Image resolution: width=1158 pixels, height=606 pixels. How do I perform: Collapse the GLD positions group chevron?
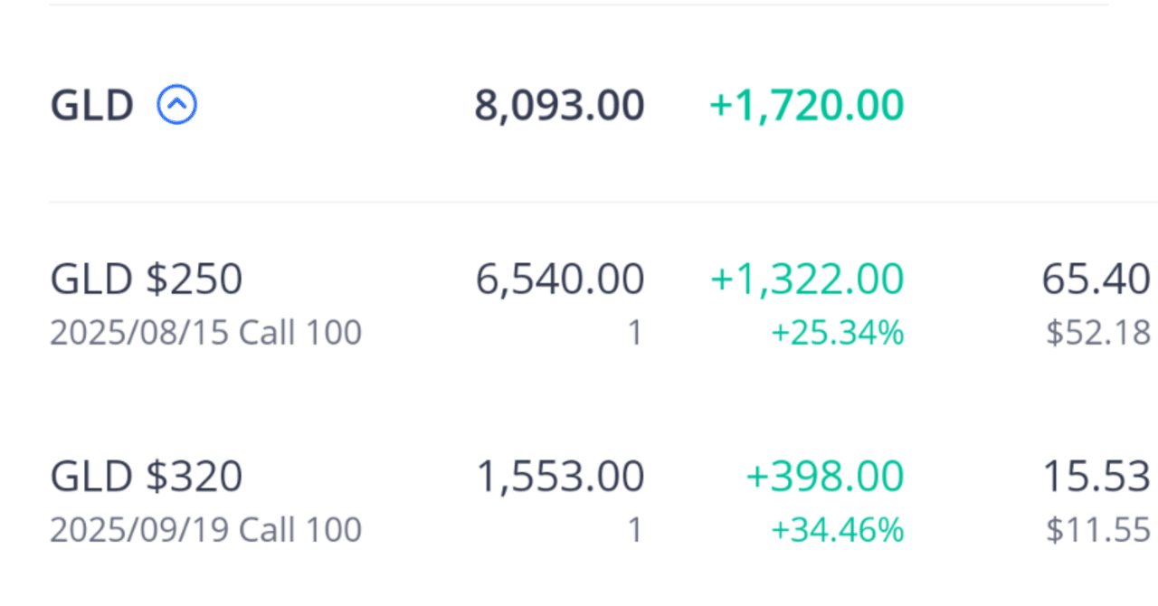point(177,105)
